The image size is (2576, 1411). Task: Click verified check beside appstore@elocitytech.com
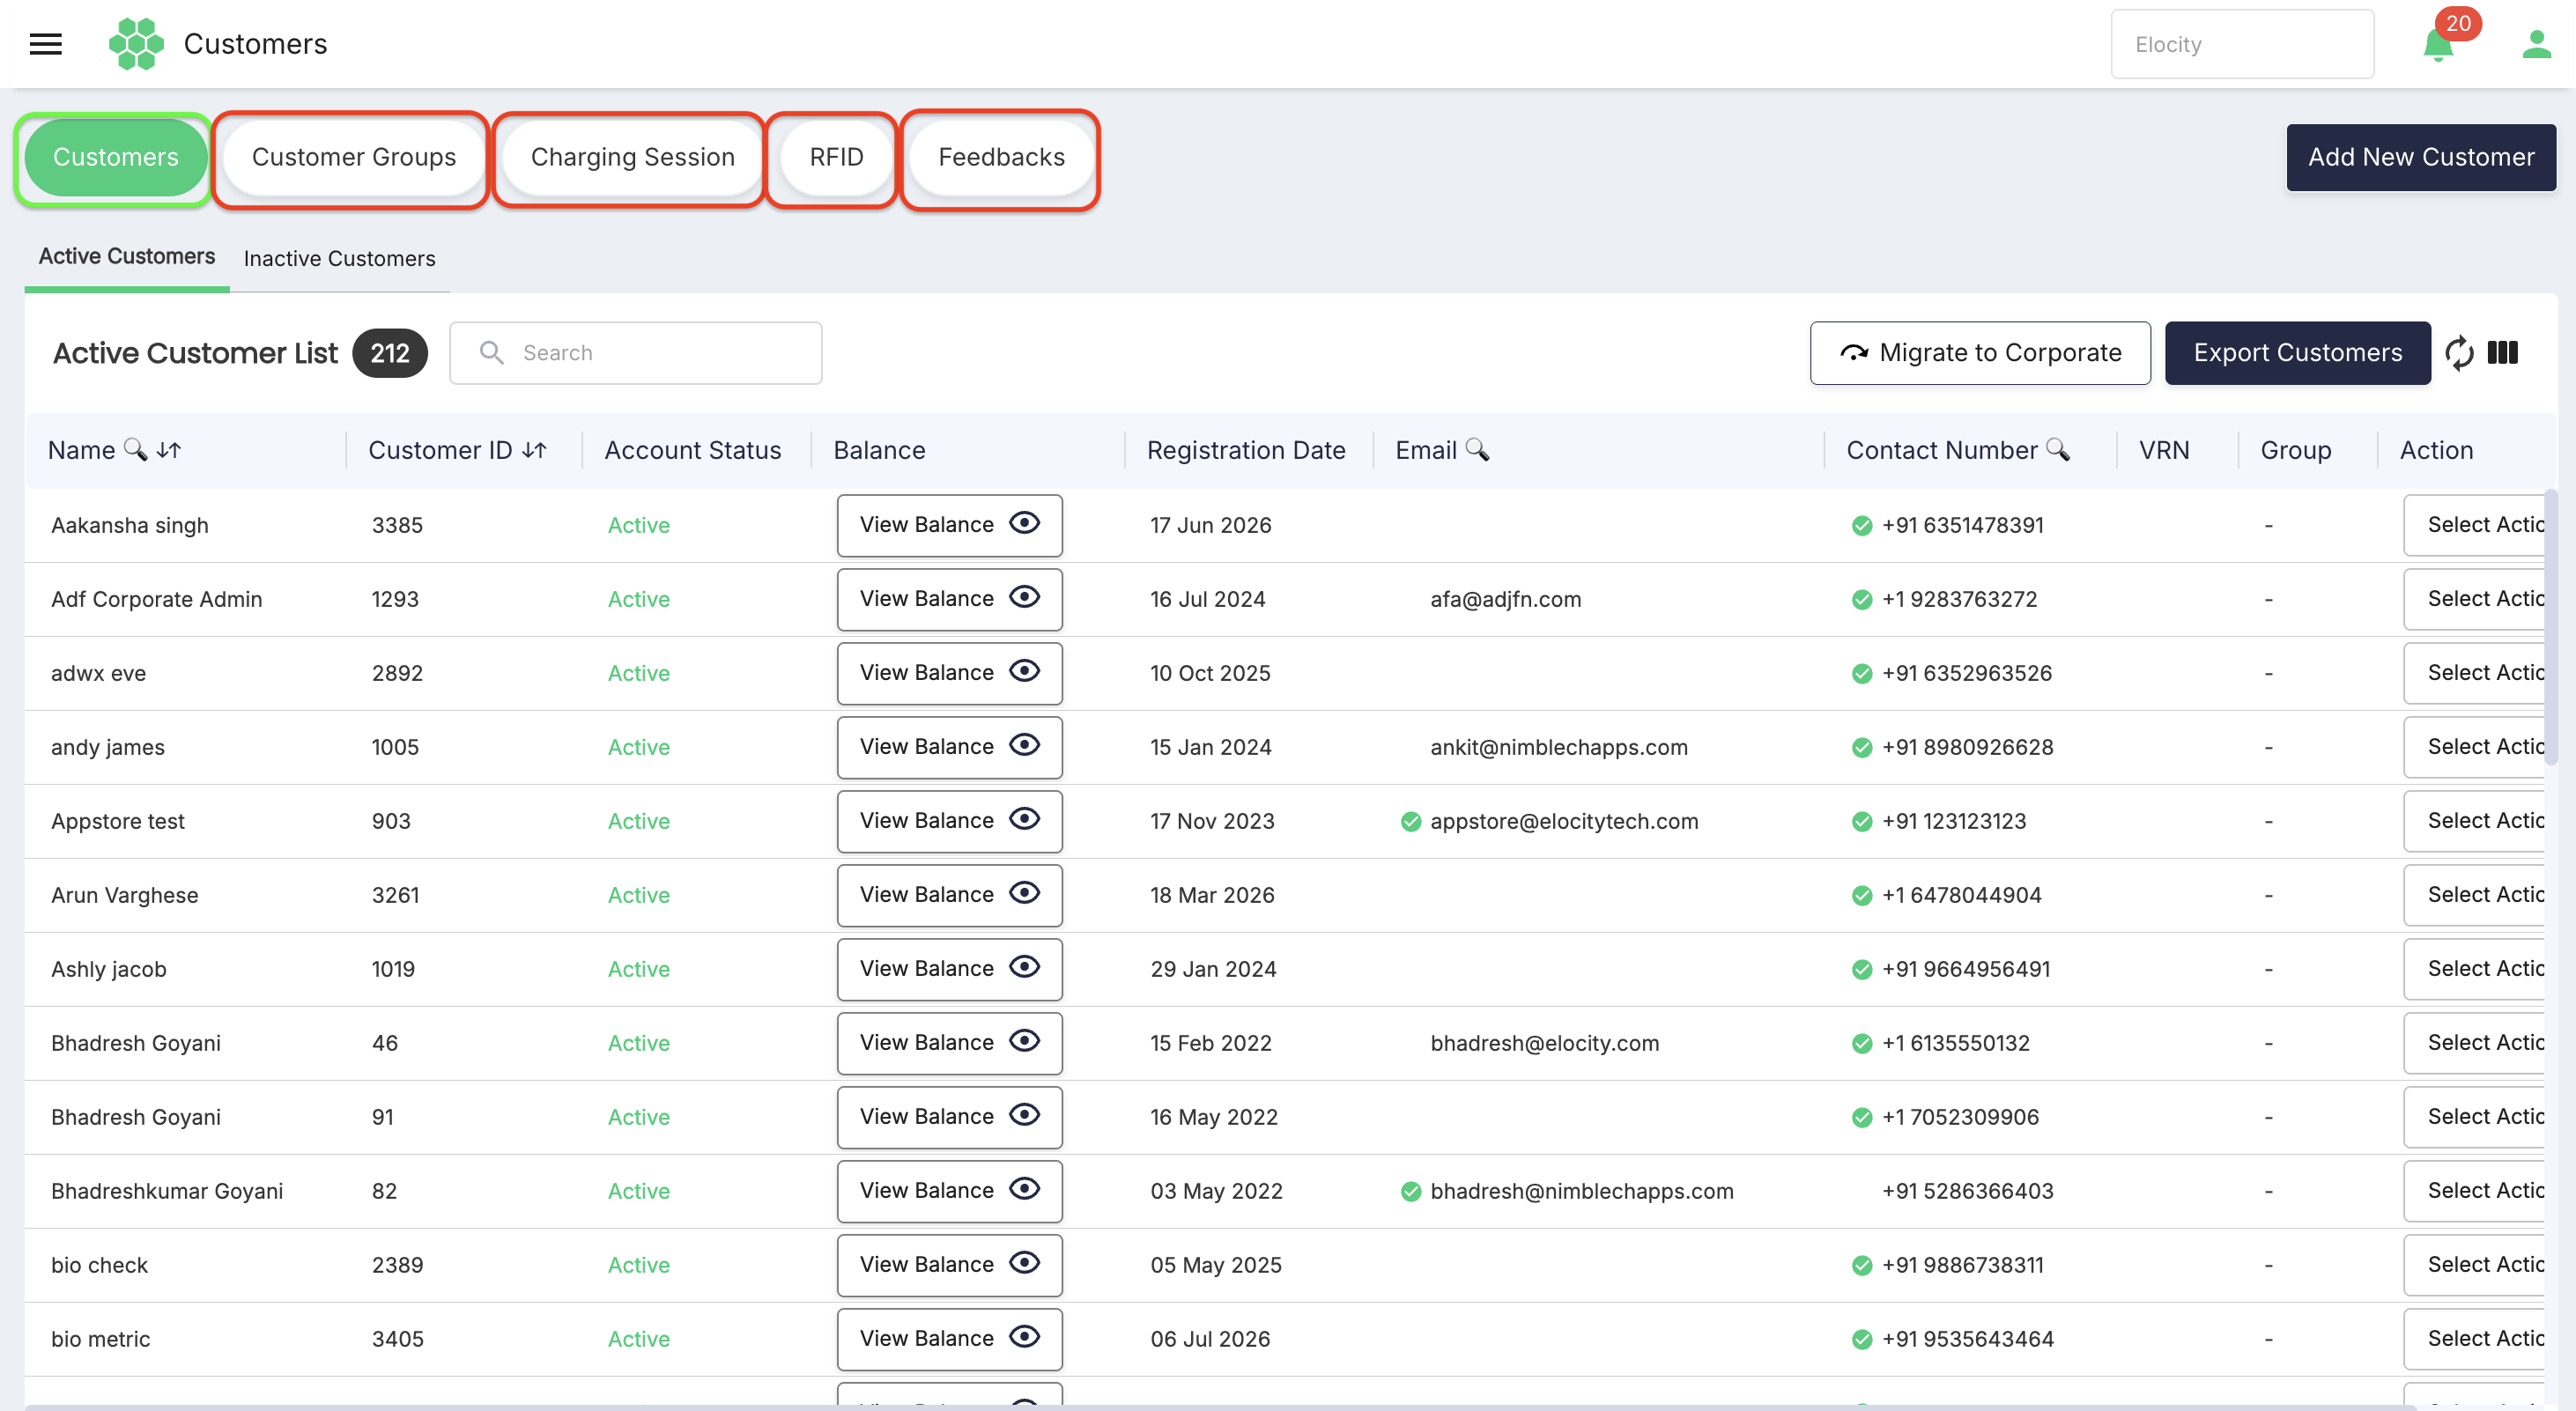pyautogui.click(x=1411, y=822)
